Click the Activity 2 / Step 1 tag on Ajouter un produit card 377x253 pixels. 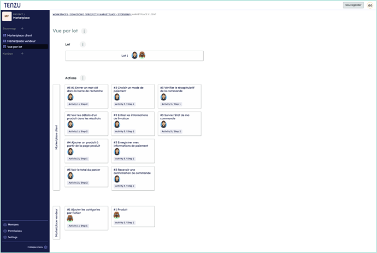(x=78, y=159)
